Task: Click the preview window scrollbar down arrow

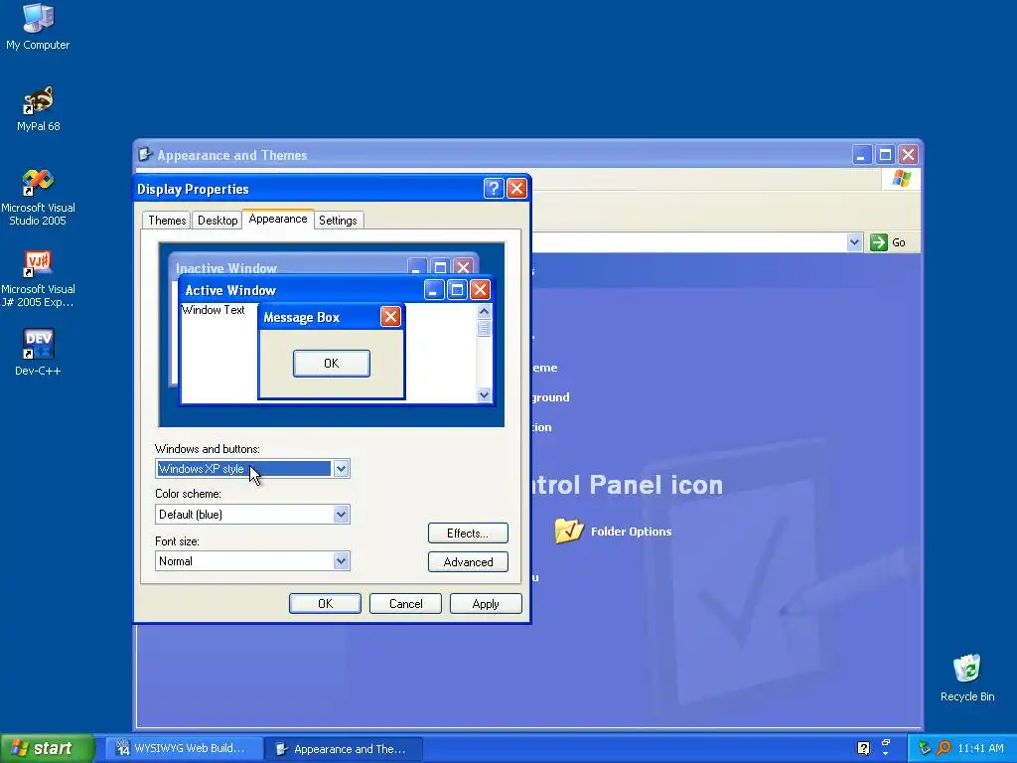Action: (484, 394)
